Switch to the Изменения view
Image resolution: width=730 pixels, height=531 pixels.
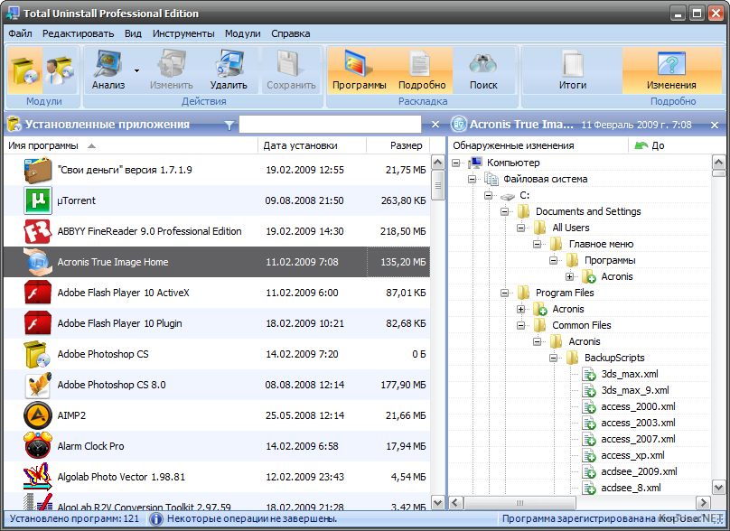pyautogui.click(x=671, y=70)
